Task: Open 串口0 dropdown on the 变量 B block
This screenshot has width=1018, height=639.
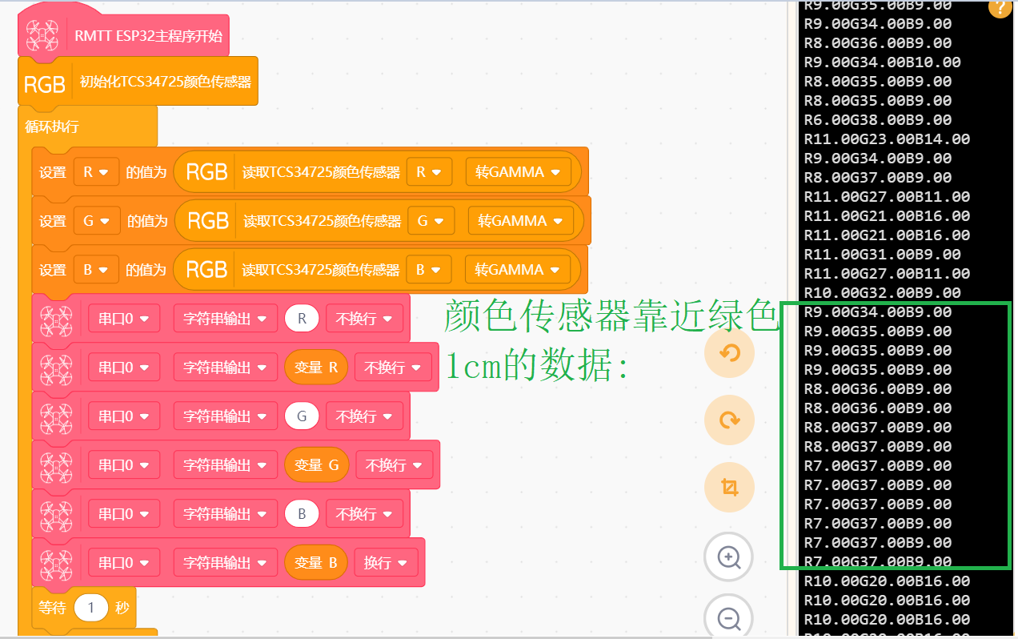Action: pyautogui.click(x=123, y=563)
